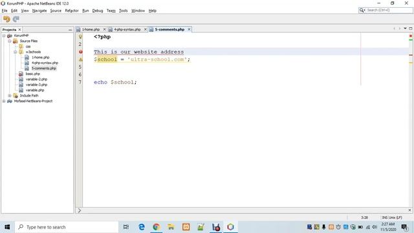
Task: Maximize the editor window button
Action: [x=411, y=28]
